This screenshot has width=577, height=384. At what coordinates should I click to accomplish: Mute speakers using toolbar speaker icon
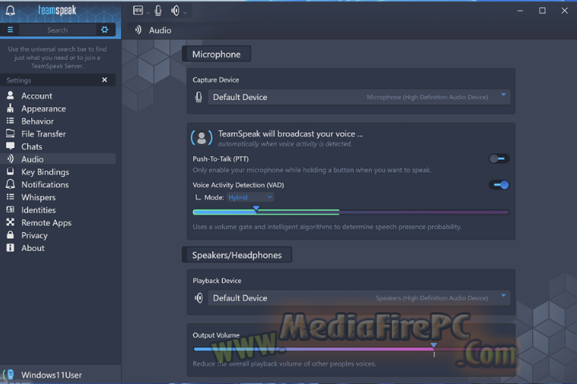pyautogui.click(x=176, y=10)
